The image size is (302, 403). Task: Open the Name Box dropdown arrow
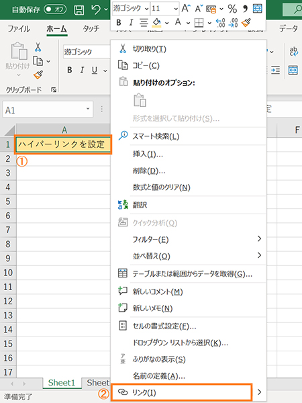coord(88,109)
